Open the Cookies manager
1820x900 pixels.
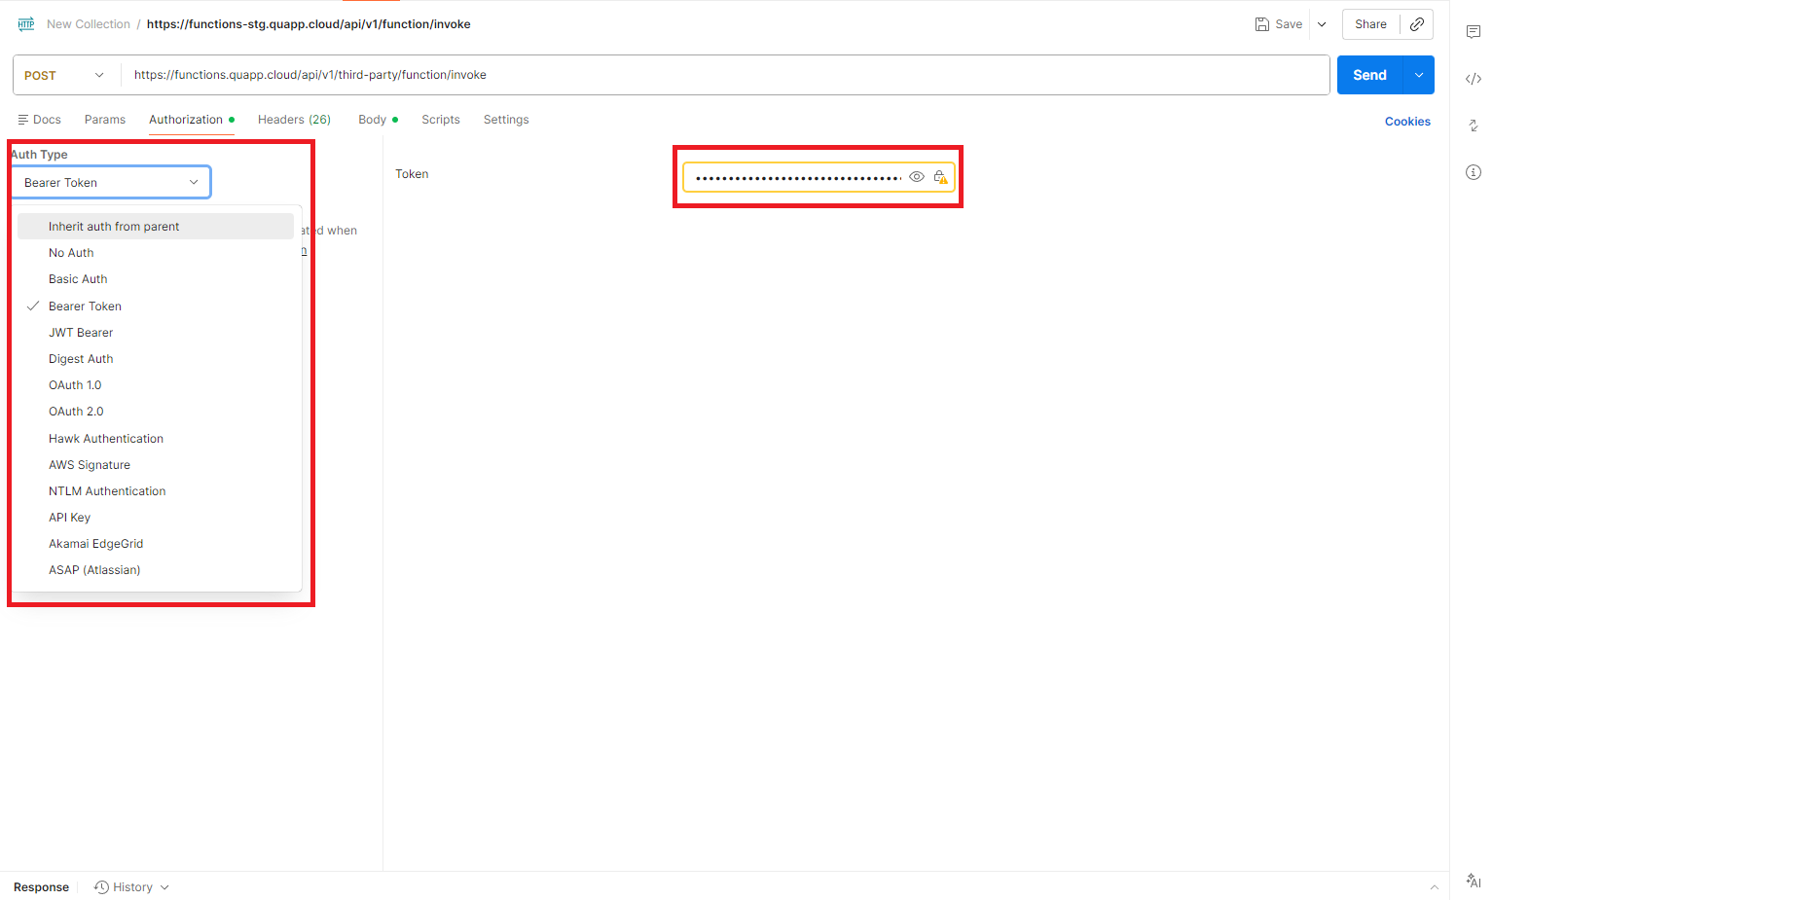[1407, 121]
